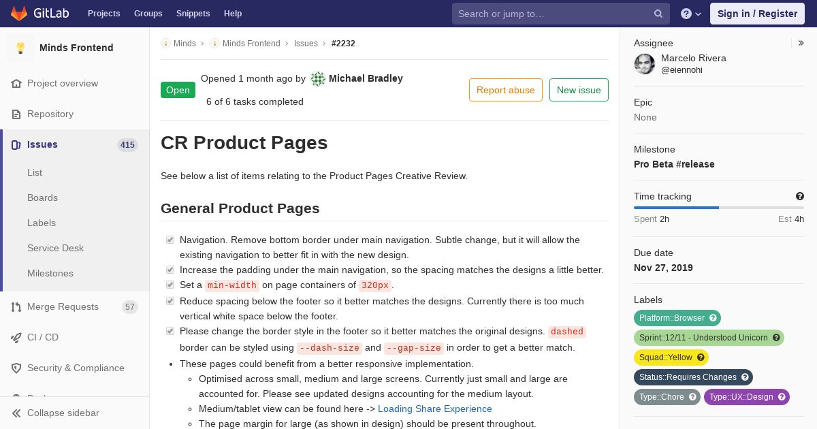Click help icon on Type::Chore label
This screenshot has height=429, width=817.
point(692,397)
